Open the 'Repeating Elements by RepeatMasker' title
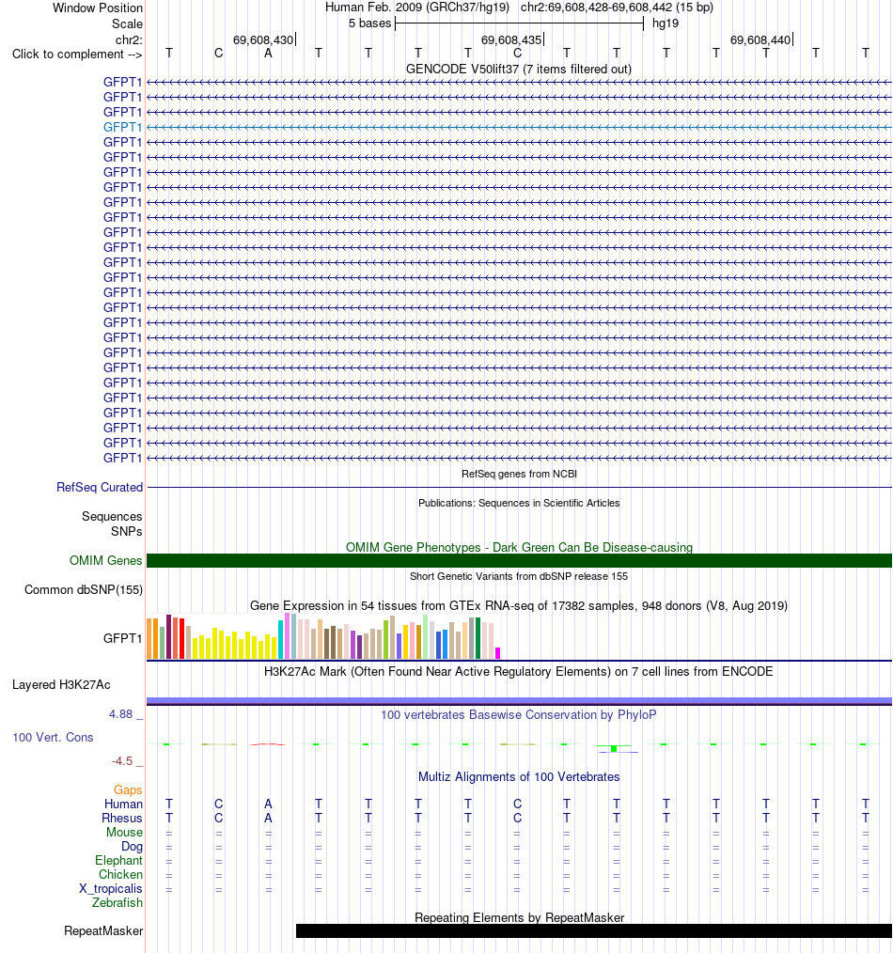893x953 pixels. (x=519, y=917)
